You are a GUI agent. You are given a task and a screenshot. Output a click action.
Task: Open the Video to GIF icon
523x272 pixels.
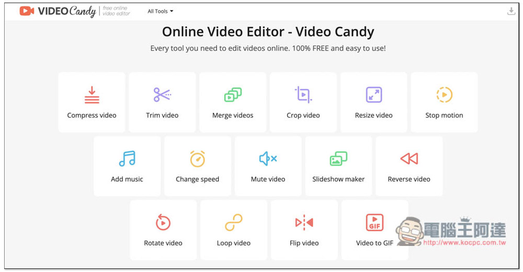click(x=374, y=223)
